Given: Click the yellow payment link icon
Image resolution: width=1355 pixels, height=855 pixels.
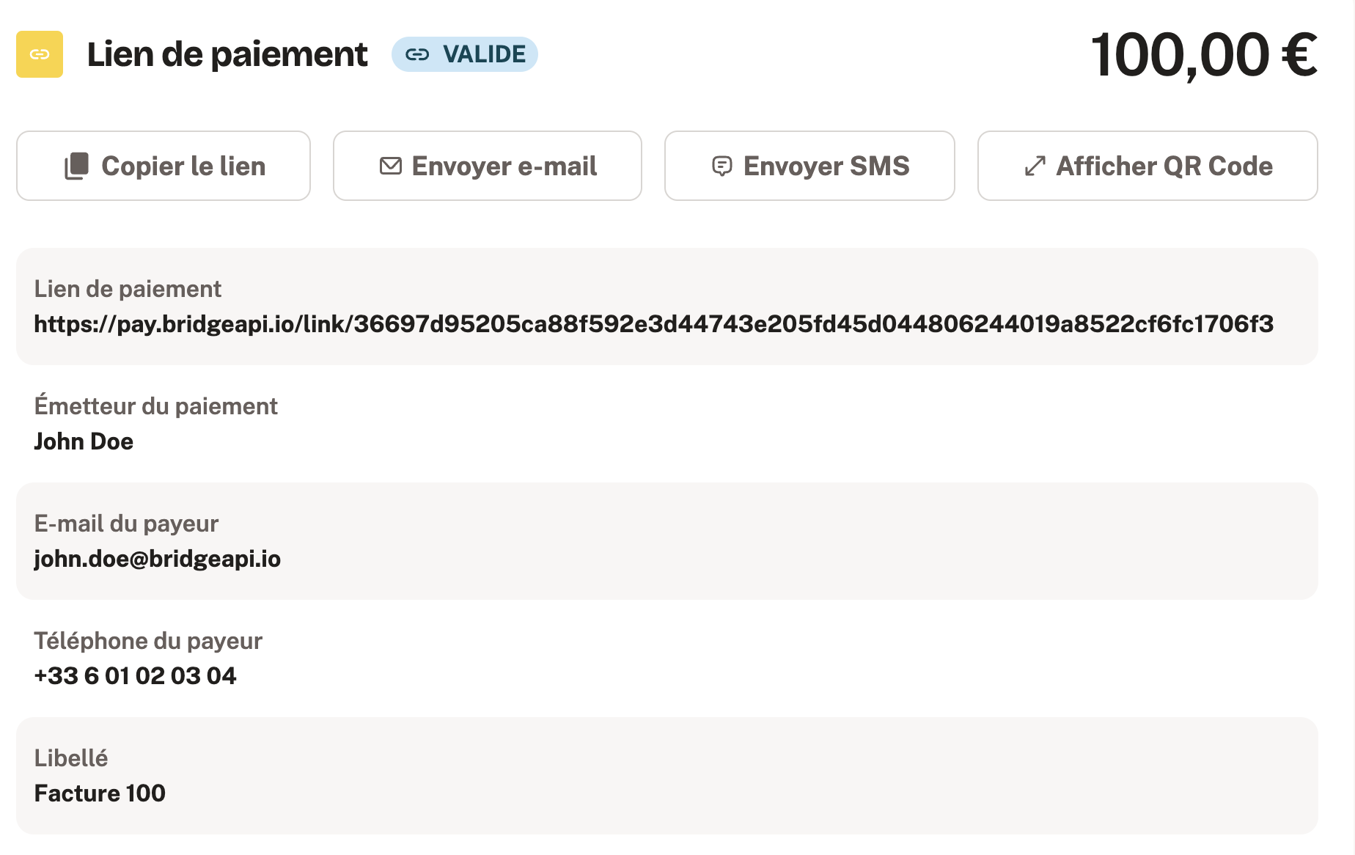Looking at the screenshot, I should (40, 54).
